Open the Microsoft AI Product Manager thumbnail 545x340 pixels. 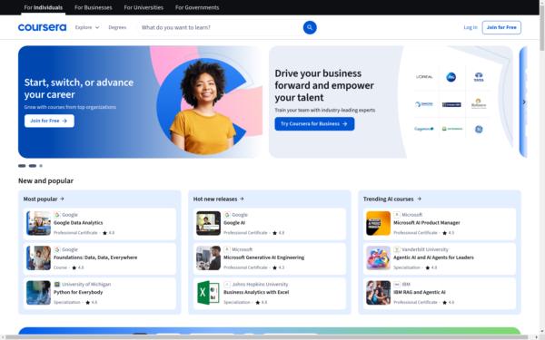pos(379,223)
